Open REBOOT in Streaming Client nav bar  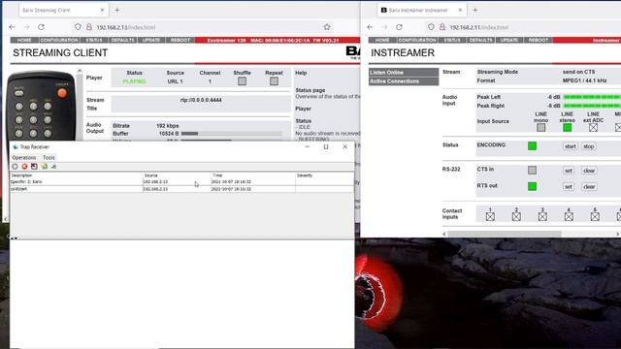[180, 40]
